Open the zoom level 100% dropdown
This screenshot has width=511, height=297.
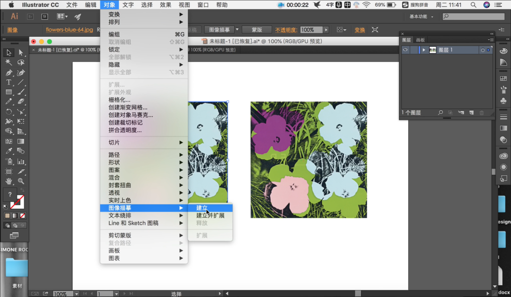tap(77, 294)
